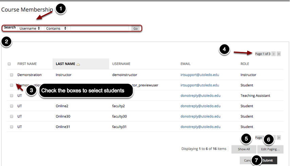Select the 'Instructor' last name cell
The image size is (290, 166).
point(63,75)
